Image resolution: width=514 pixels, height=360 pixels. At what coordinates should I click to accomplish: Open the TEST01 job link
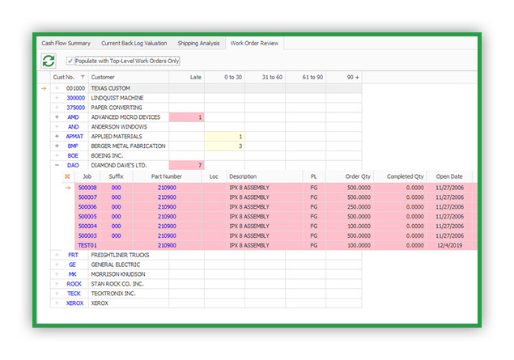click(87, 245)
